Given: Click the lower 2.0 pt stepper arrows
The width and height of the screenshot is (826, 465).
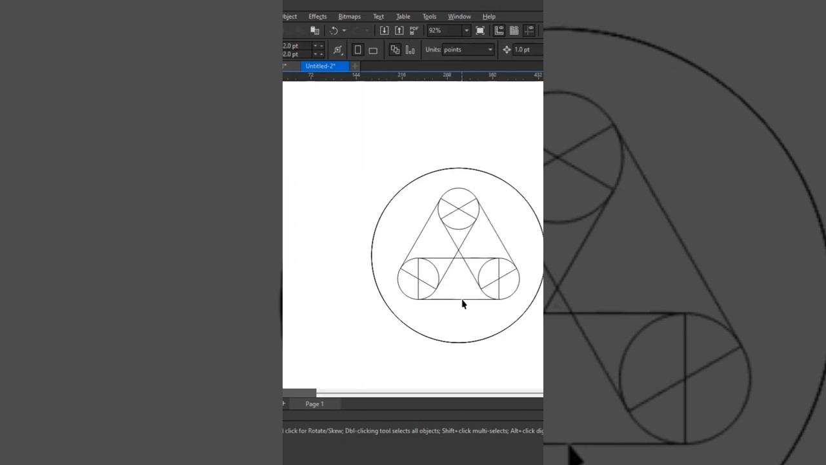Looking at the screenshot, I should 319,54.
